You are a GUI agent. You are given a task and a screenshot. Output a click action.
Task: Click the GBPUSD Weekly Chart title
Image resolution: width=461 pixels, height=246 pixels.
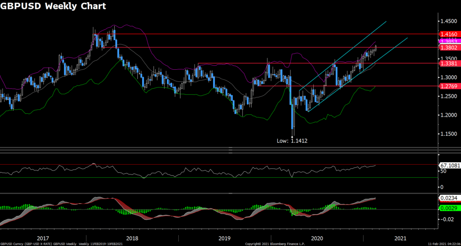[53, 6]
